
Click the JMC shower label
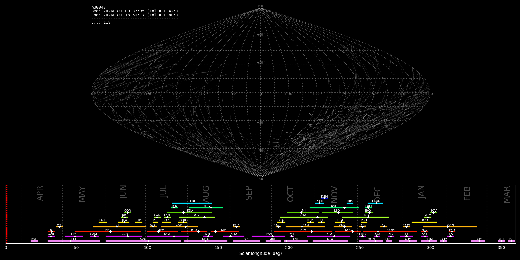click(x=108, y=230)
